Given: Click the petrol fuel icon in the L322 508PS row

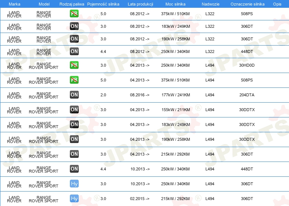Looking at the screenshot, I should coord(74,14).
